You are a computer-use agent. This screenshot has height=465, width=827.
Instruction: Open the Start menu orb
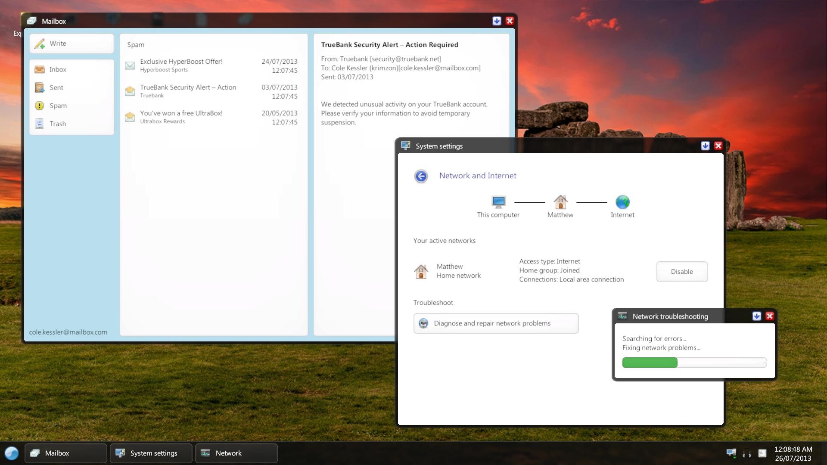(x=12, y=453)
